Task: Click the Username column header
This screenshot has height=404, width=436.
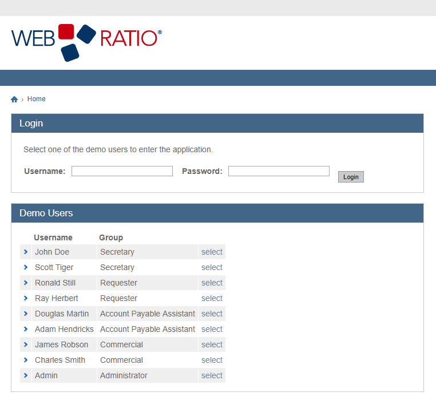Action: (53, 237)
